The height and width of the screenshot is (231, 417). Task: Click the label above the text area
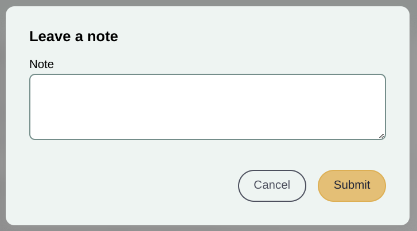[x=41, y=64]
